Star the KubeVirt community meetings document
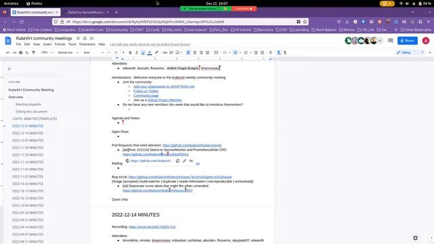 click(x=78, y=38)
